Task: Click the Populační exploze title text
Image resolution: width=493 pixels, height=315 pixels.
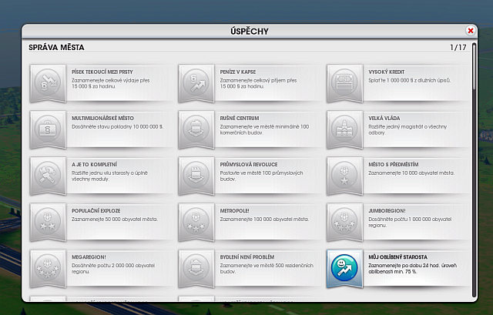Action: point(96,210)
